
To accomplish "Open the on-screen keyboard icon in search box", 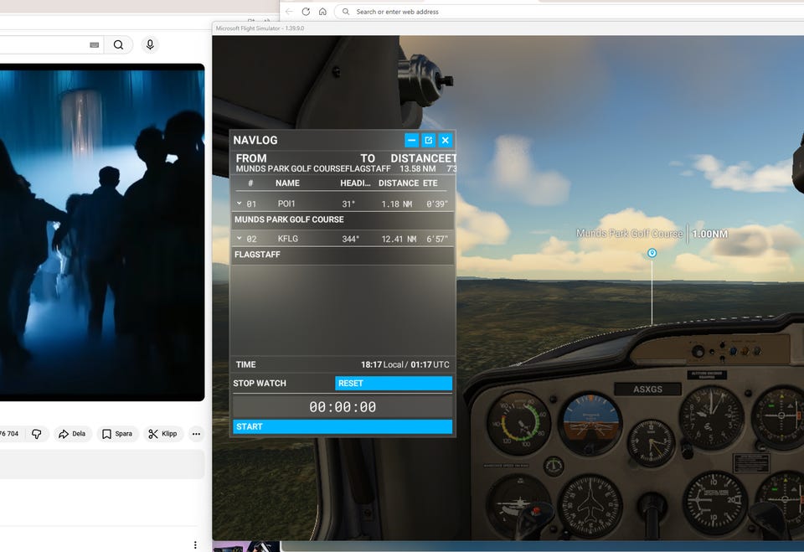I will [x=95, y=45].
